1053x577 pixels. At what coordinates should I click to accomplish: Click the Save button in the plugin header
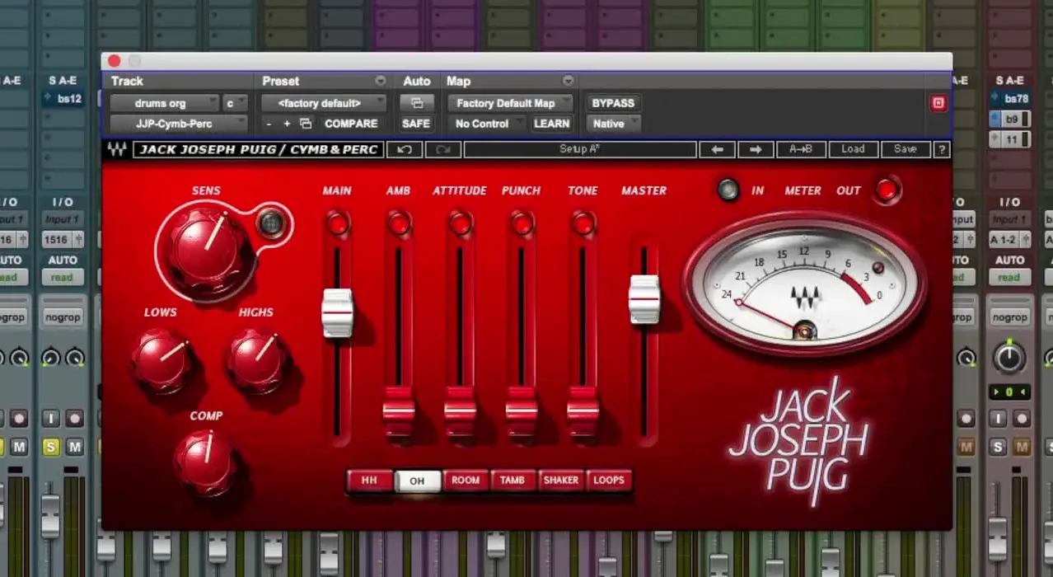pos(905,149)
